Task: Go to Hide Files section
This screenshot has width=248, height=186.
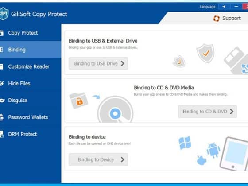Action: click(x=31, y=84)
